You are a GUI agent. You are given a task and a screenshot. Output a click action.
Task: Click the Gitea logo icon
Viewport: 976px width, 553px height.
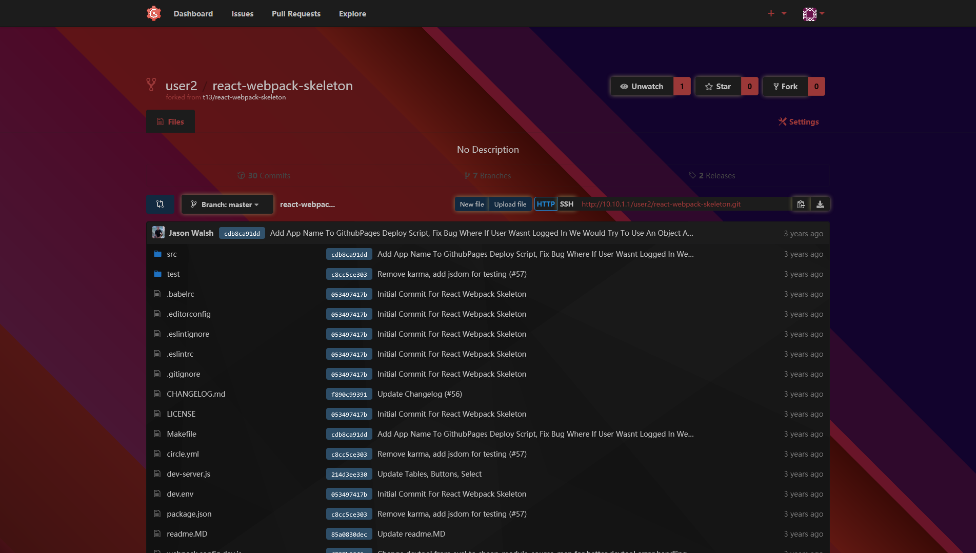pyautogui.click(x=153, y=13)
